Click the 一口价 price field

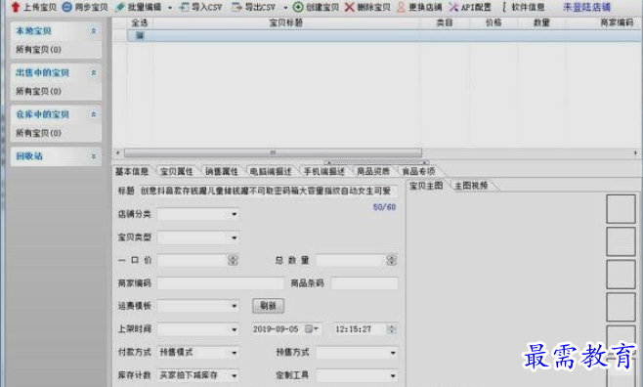tap(193, 260)
